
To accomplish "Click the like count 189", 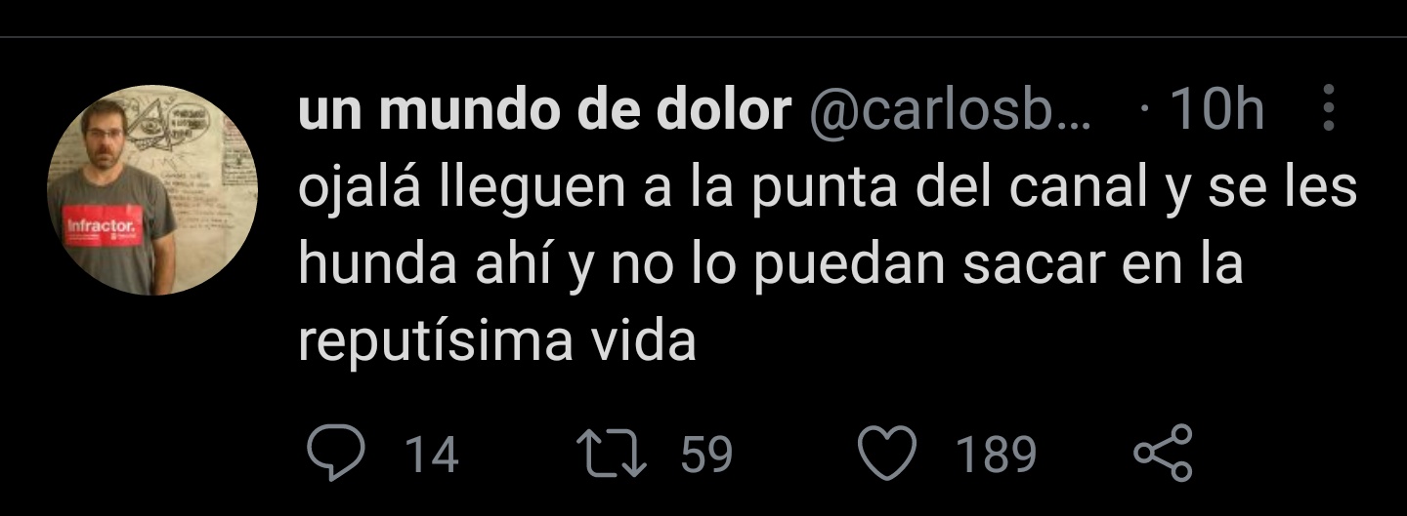I will coord(996,456).
